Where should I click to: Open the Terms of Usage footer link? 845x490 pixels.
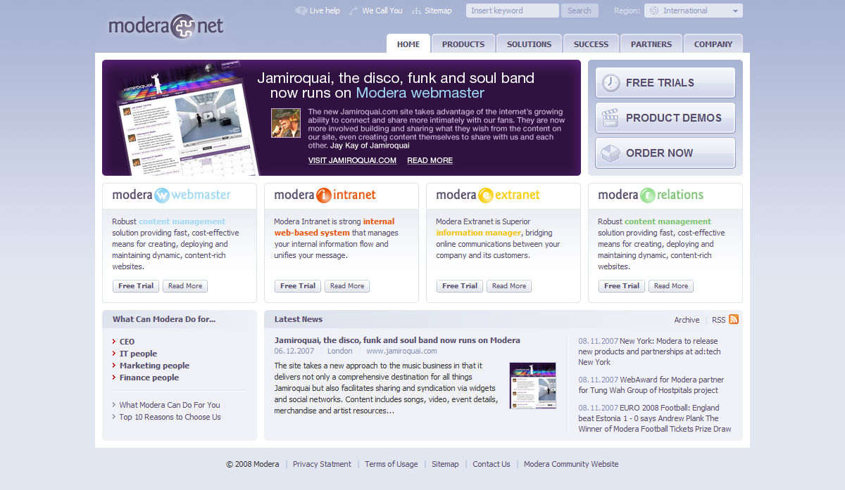(x=391, y=464)
